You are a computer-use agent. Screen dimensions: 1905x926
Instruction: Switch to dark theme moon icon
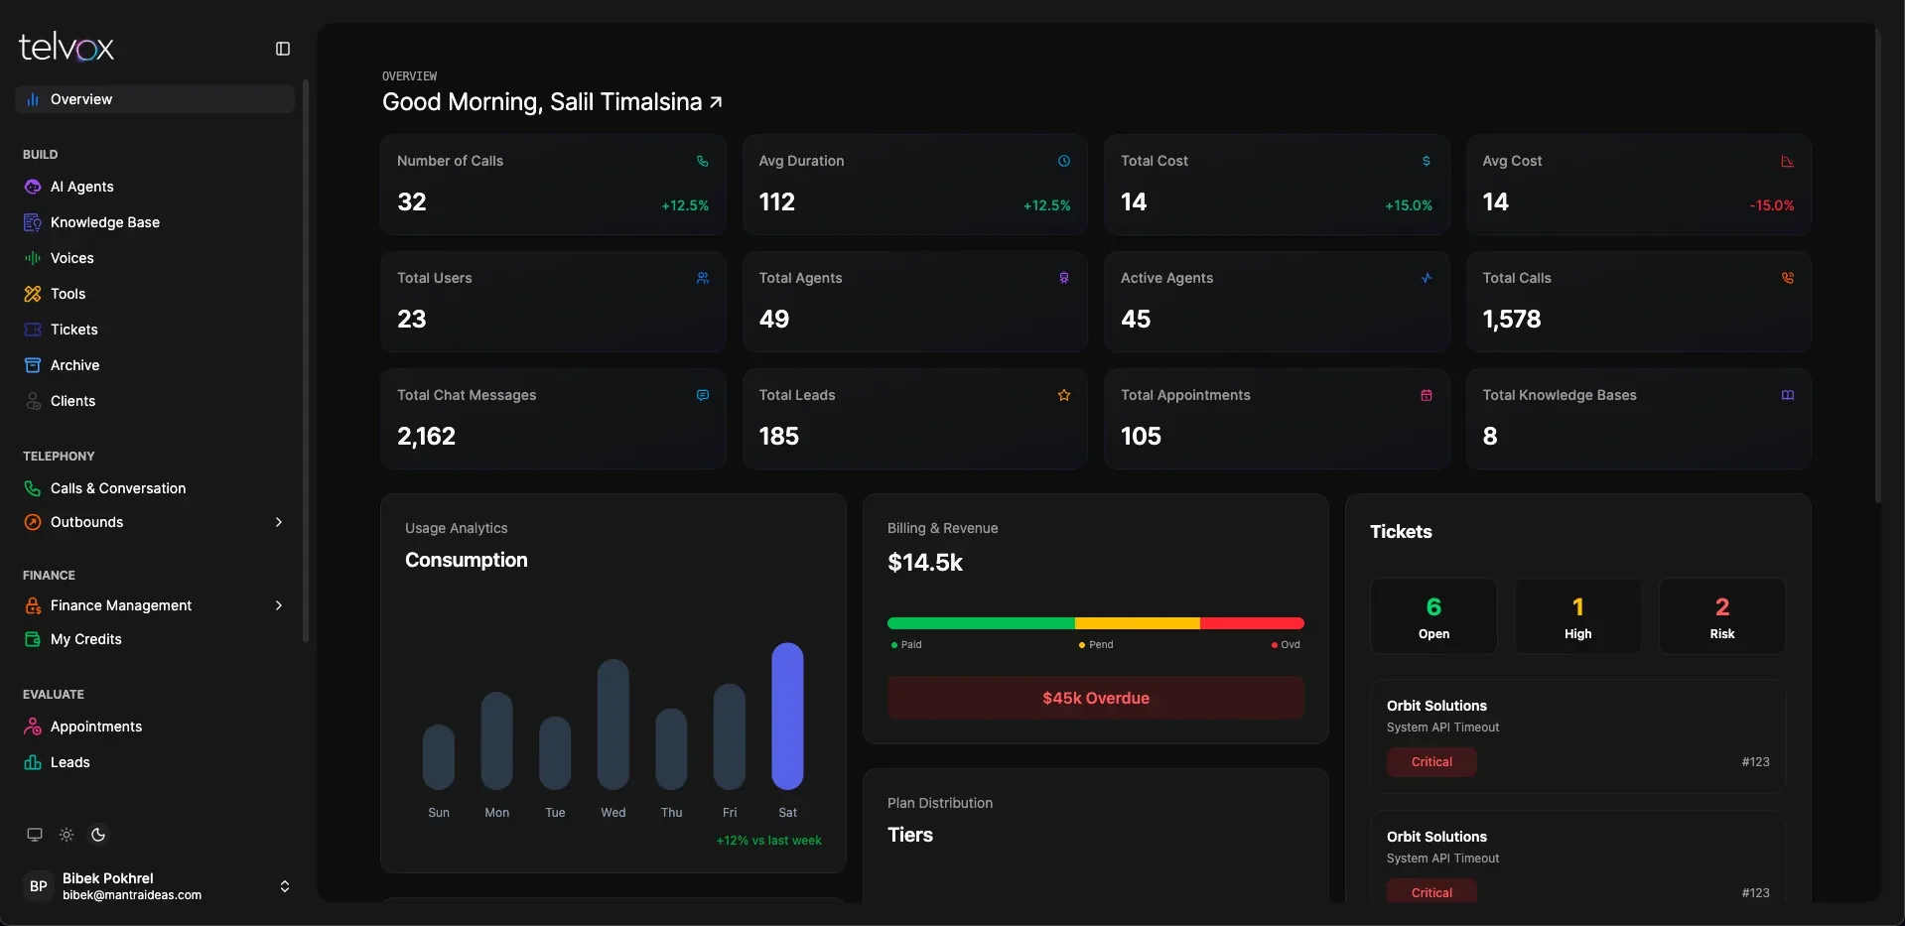click(98, 835)
